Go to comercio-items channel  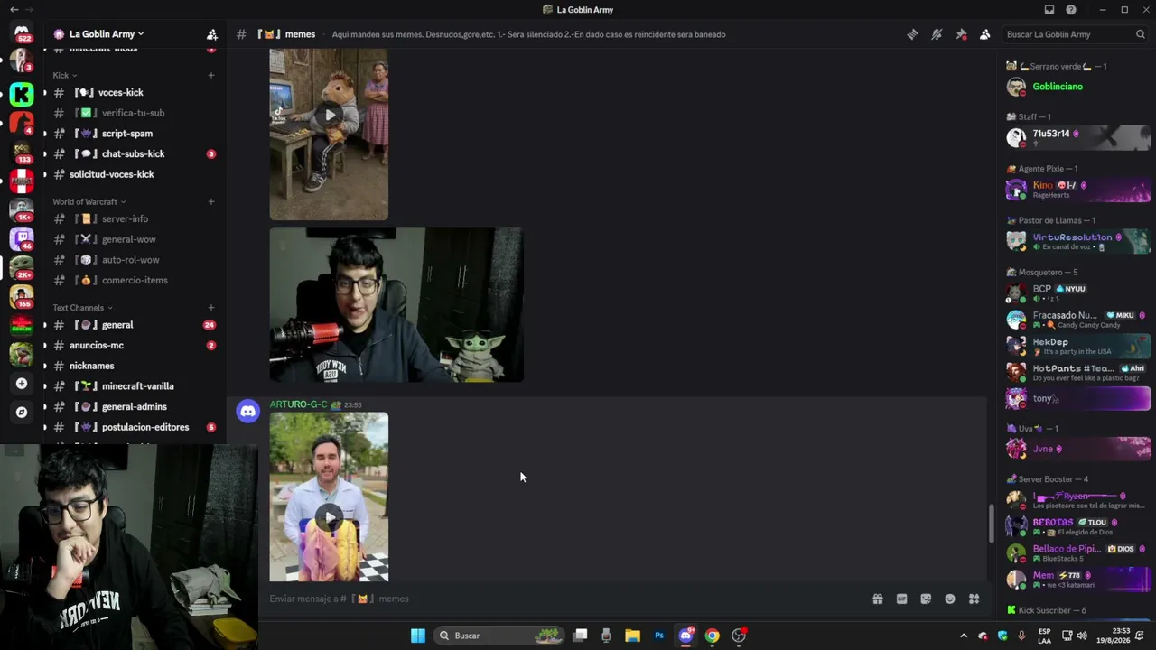[x=134, y=280]
